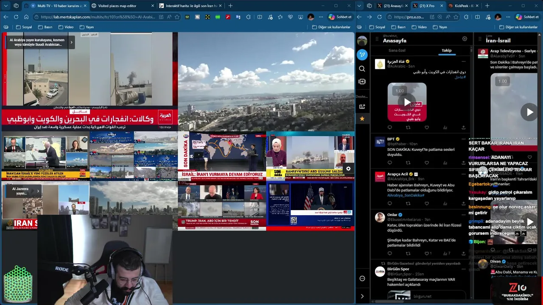The image size is (543, 305).
Task: Reload the X Pro page
Action: click(x=379, y=17)
